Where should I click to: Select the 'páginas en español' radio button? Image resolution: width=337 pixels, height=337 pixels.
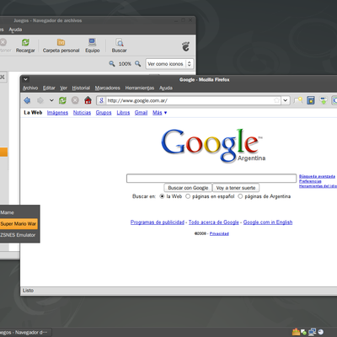(x=188, y=196)
